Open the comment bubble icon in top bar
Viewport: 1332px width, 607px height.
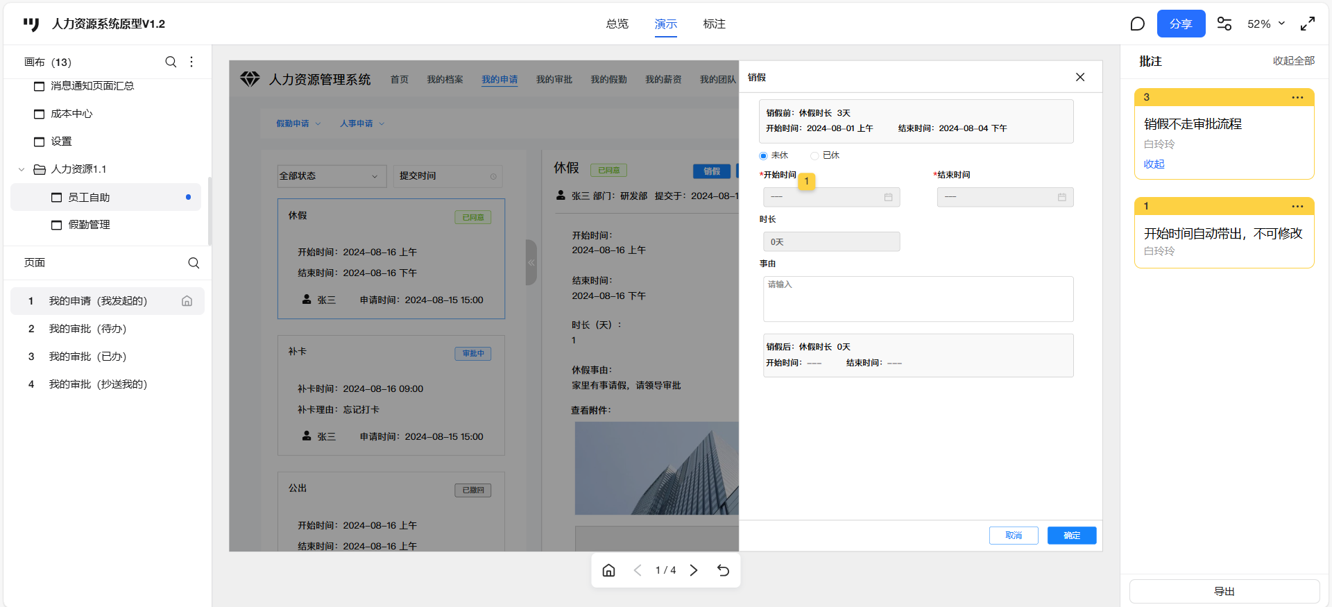(x=1137, y=24)
